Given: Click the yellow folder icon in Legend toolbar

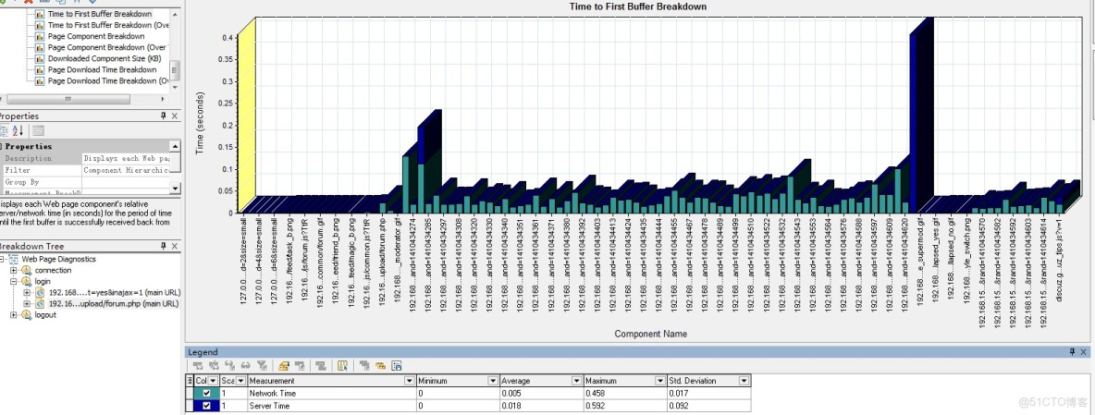Looking at the screenshot, I should pos(284,365).
